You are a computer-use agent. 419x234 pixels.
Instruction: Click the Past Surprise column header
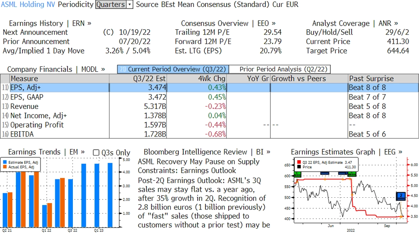coord(383,79)
